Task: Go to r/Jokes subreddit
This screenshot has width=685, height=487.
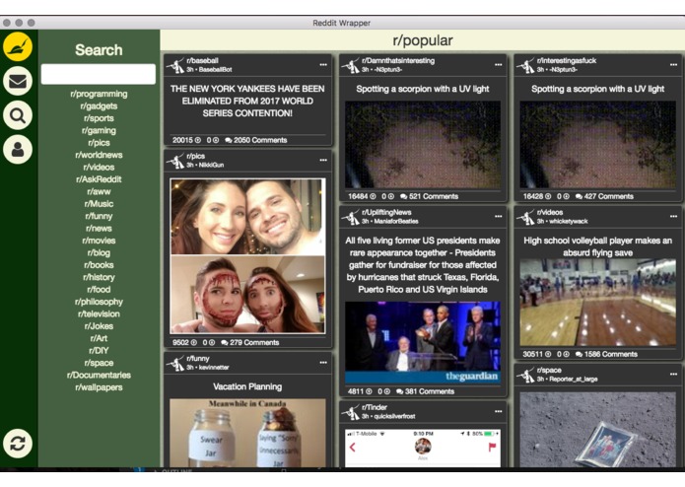Action: [99, 326]
